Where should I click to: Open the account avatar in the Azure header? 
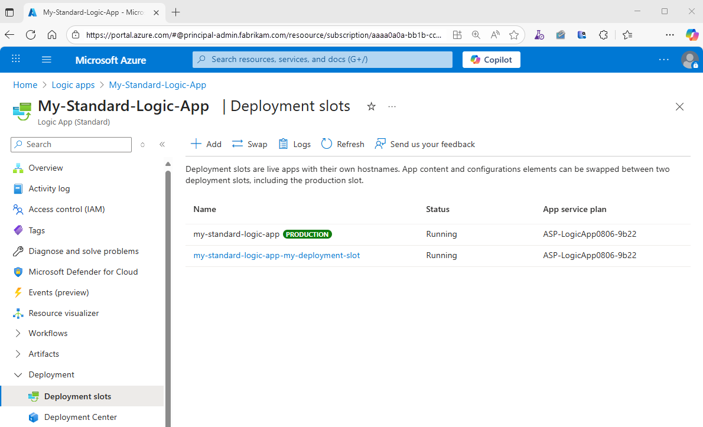[689, 60]
